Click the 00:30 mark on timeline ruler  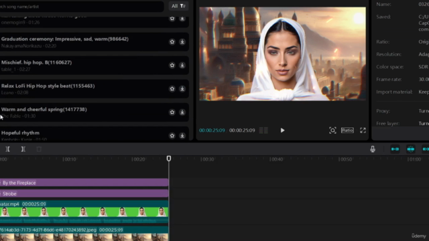tap(207, 159)
